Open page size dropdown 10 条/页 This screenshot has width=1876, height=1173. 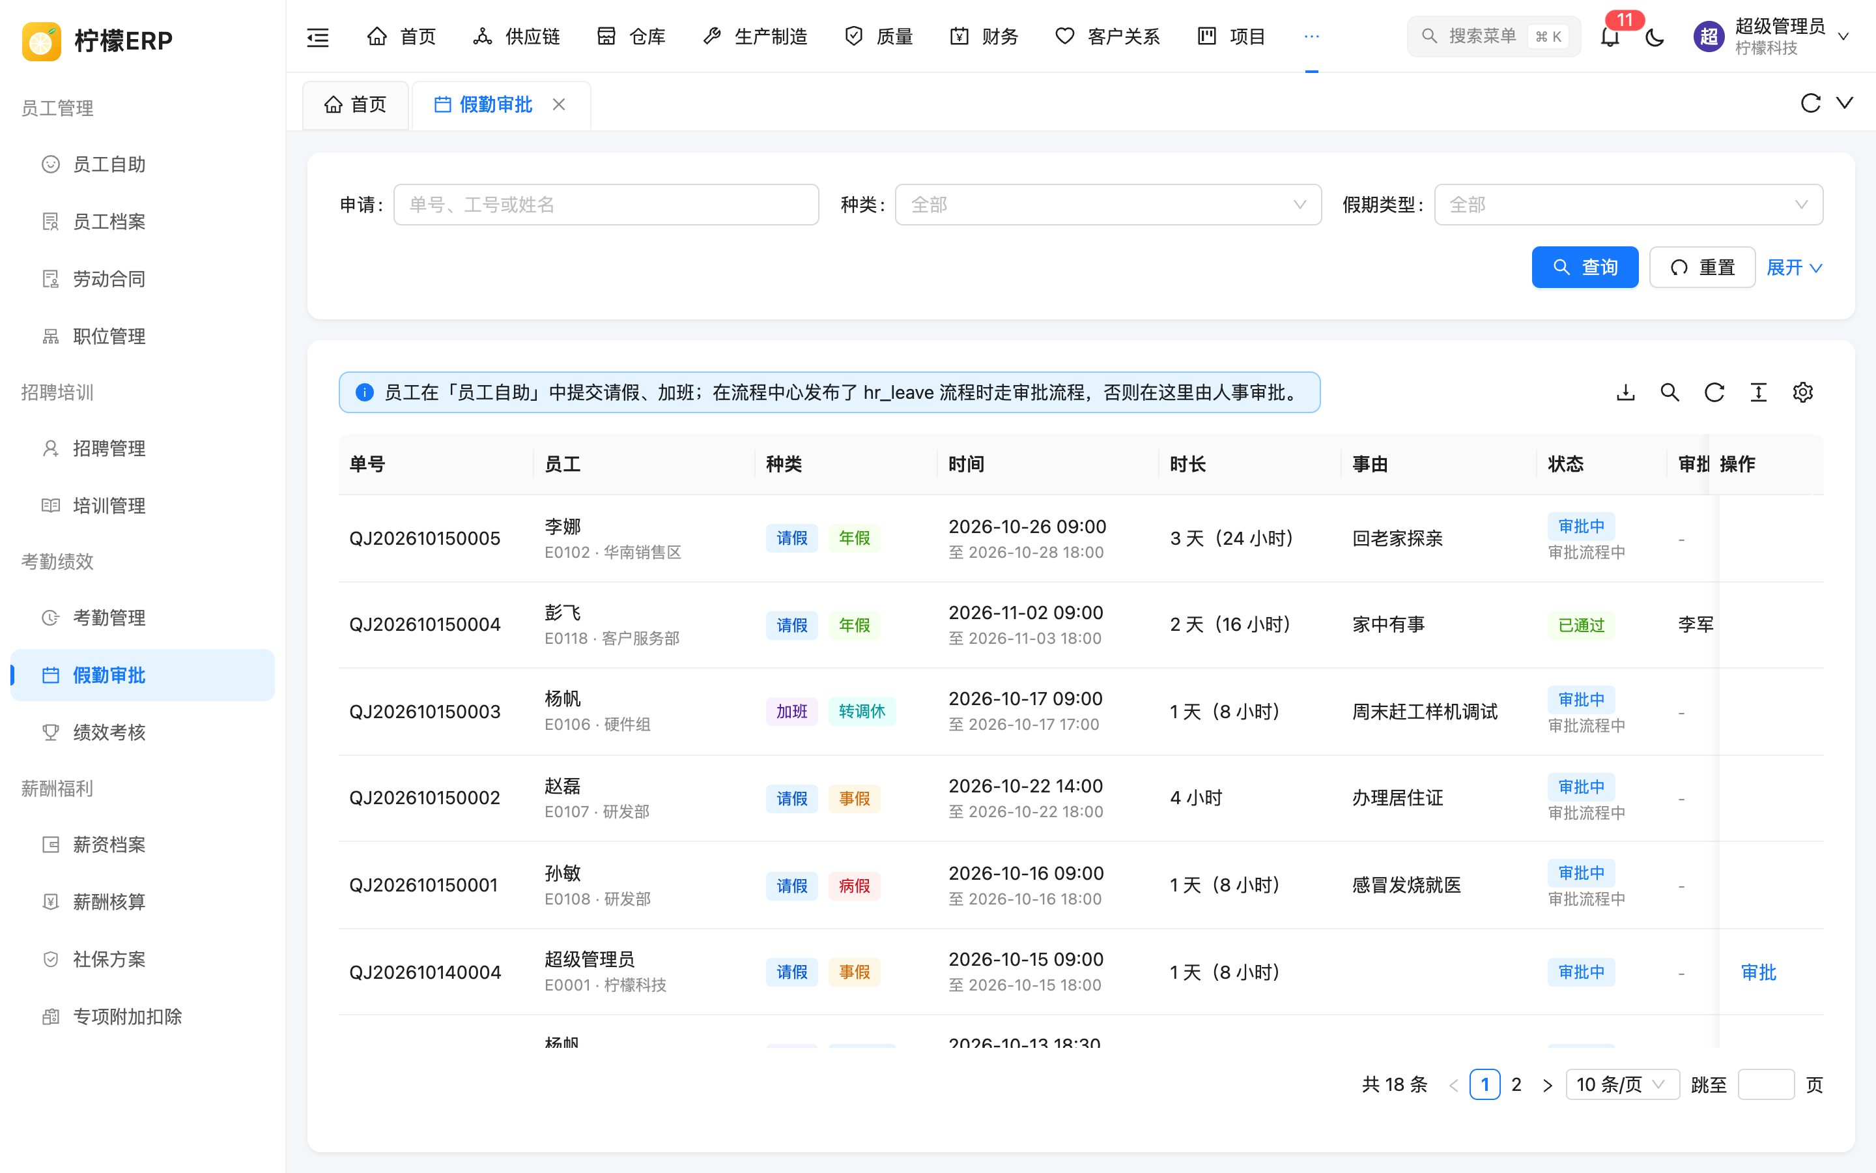(1622, 1084)
